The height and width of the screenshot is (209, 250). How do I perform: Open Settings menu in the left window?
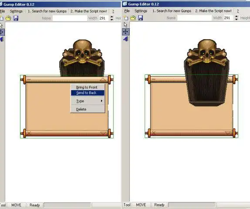16,11
